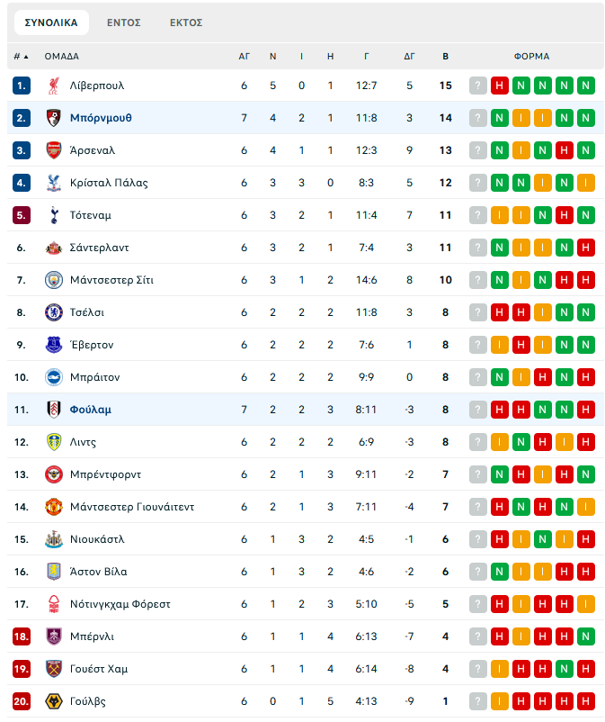Select the ΣΥΝΟΛΙΚΑ tab
The height and width of the screenshot is (722, 605).
click(x=51, y=23)
